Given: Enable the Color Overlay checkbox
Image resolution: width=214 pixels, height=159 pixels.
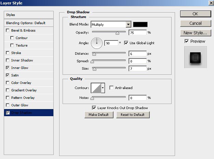Looking at the screenshot, I should coord(8,83).
